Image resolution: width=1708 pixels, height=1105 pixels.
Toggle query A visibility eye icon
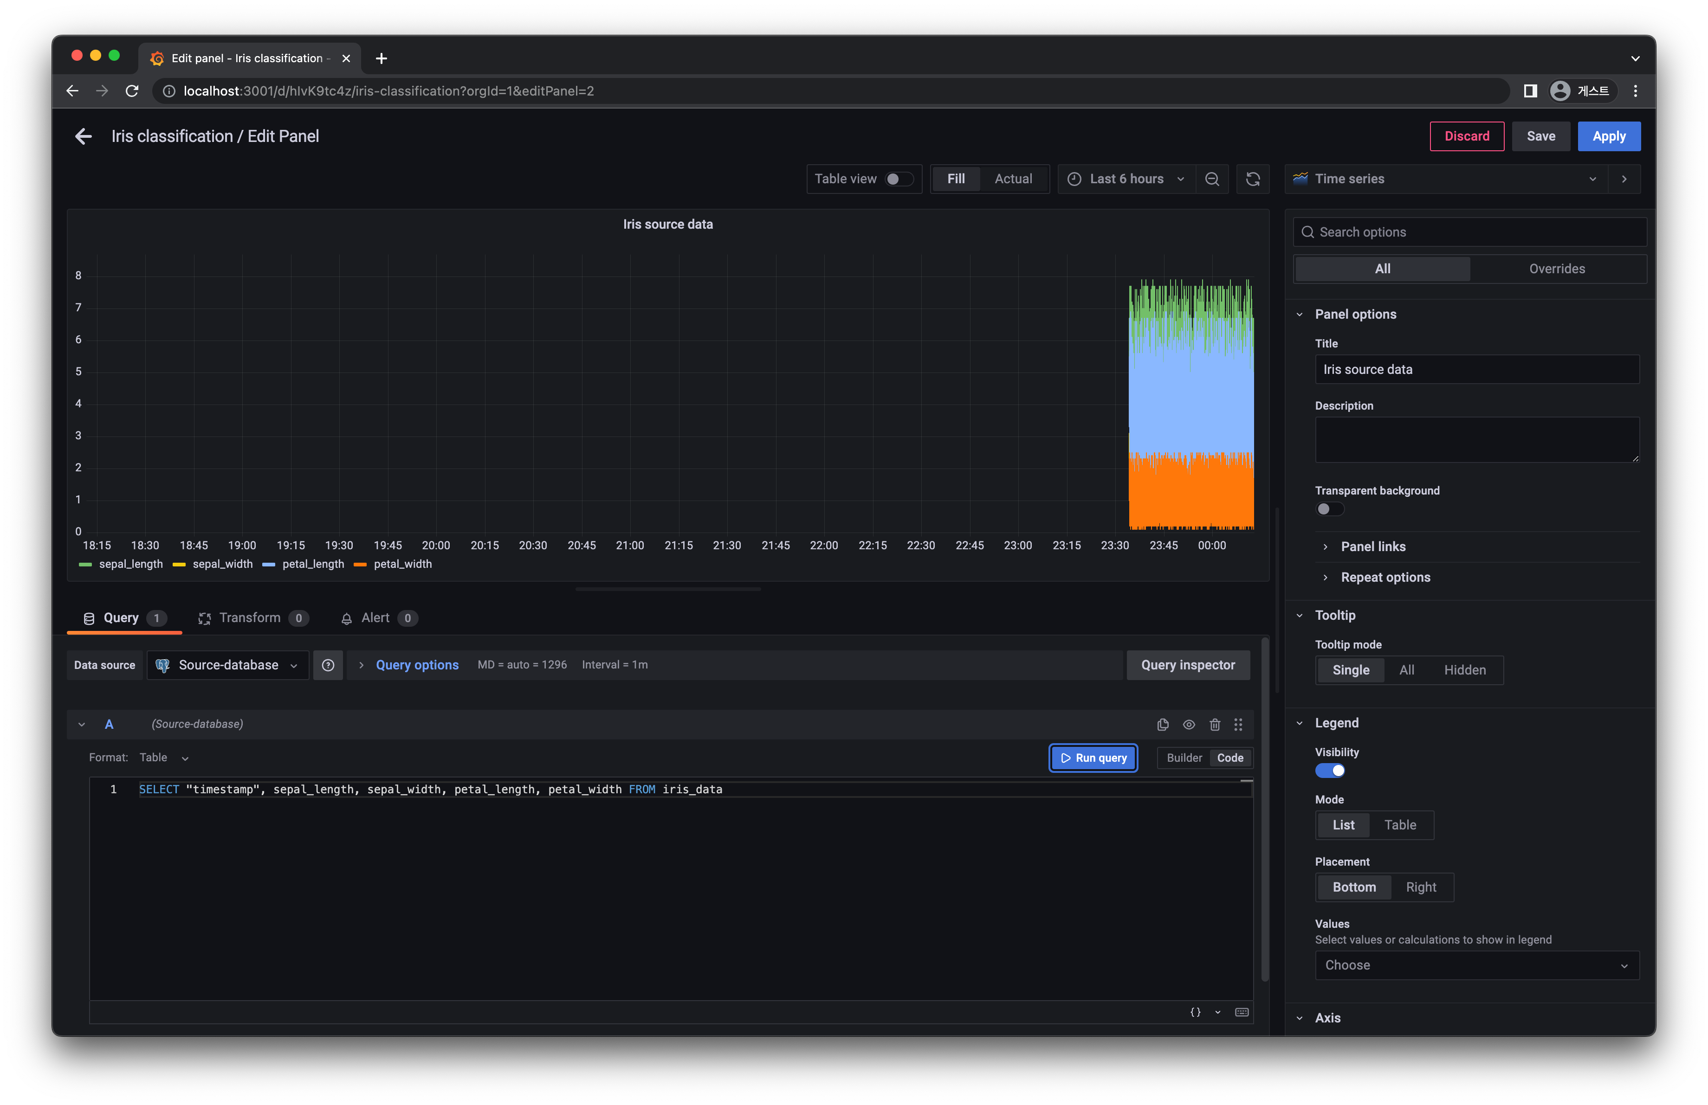click(1189, 725)
